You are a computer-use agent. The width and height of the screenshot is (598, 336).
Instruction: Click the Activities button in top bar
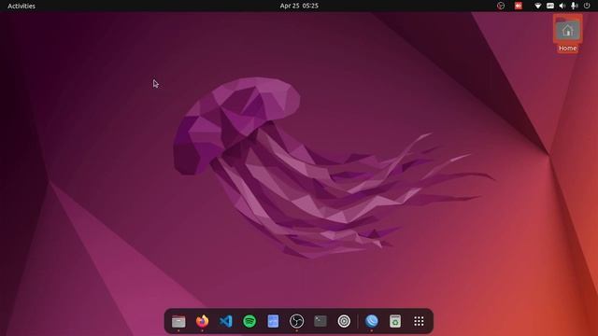(21, 6)
